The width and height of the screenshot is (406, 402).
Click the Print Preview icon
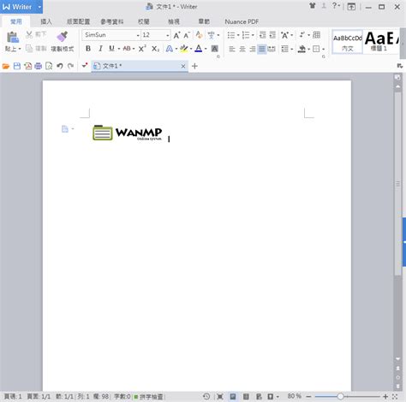(x=49, y=66)
